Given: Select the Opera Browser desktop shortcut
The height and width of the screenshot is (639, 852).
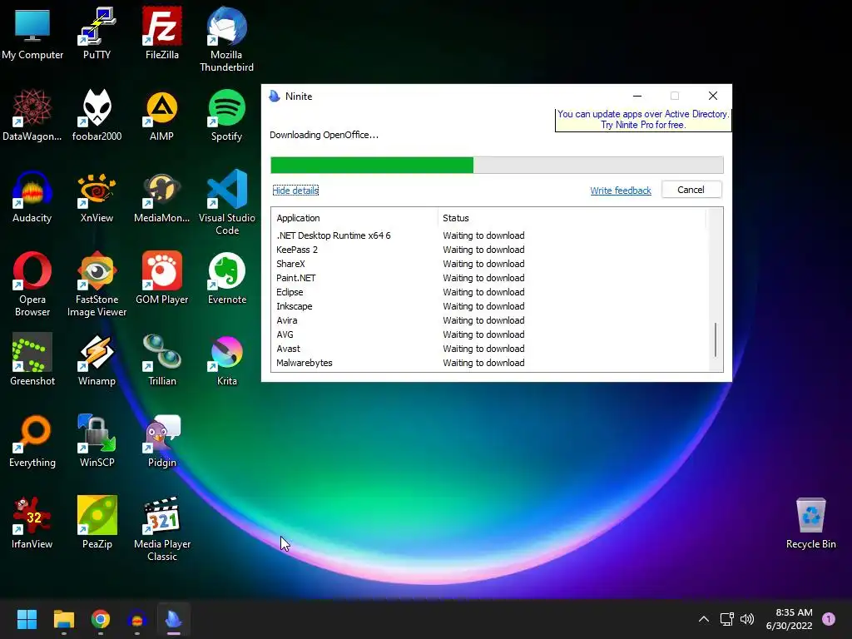Looking at the screenshot, I should pos(32,284).
